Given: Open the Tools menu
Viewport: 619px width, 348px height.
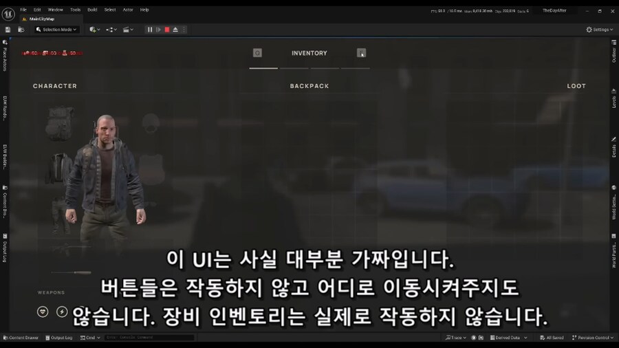Looking at the screenshot, I should (75, 10).
